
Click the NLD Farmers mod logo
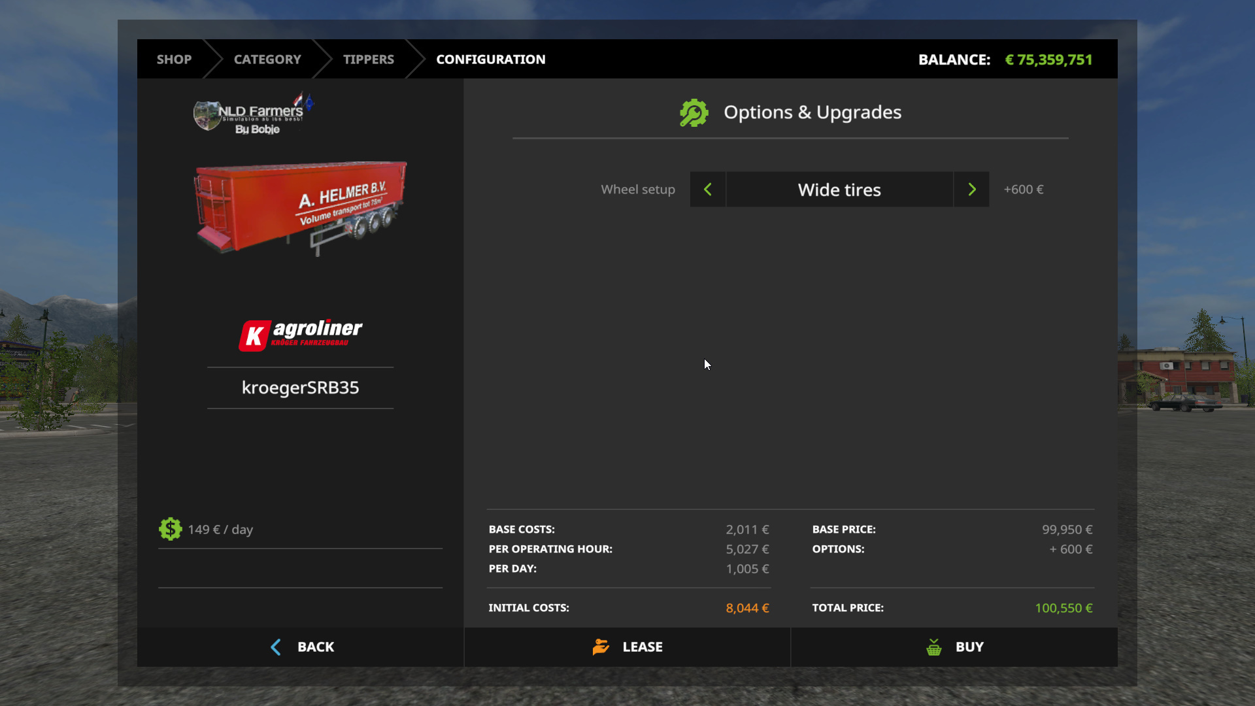[254, 114]
